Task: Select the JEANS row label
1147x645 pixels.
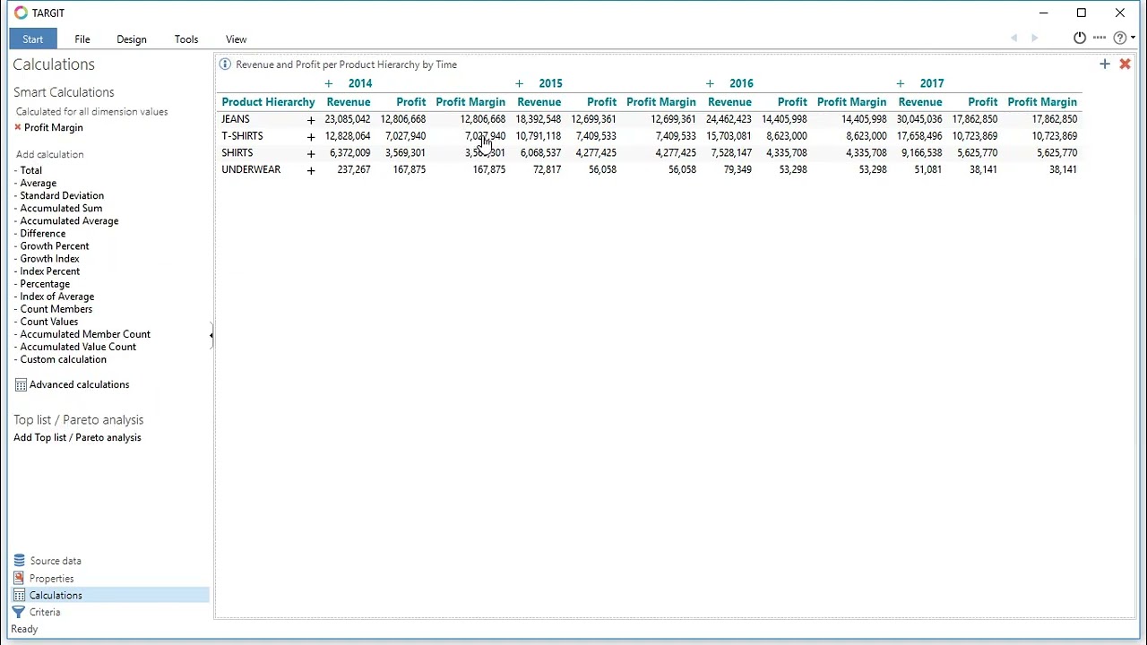Action: tap(236, 119)
